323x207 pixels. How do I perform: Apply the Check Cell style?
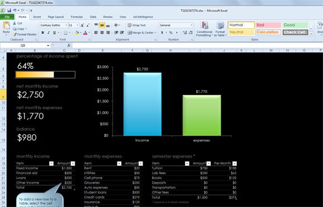point(295,32)
